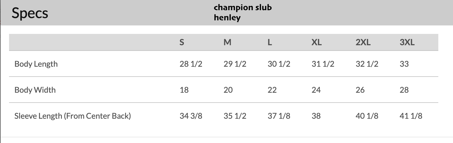Click the body width value 26
The width and height of the screenshot is (453, 143).
click(x=360, y=90)
